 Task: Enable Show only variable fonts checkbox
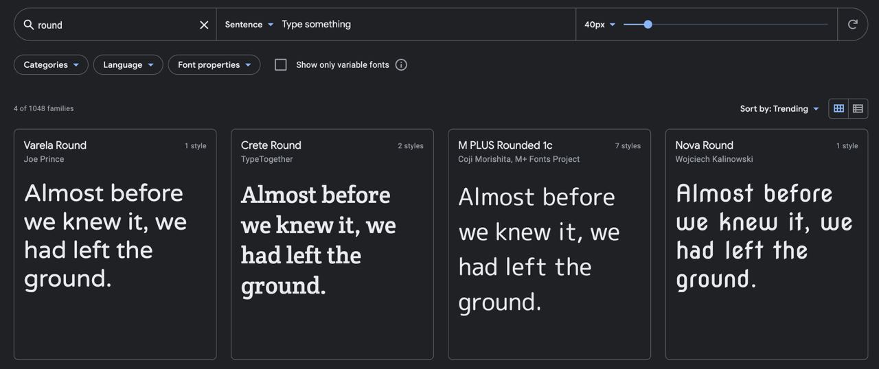281,64
